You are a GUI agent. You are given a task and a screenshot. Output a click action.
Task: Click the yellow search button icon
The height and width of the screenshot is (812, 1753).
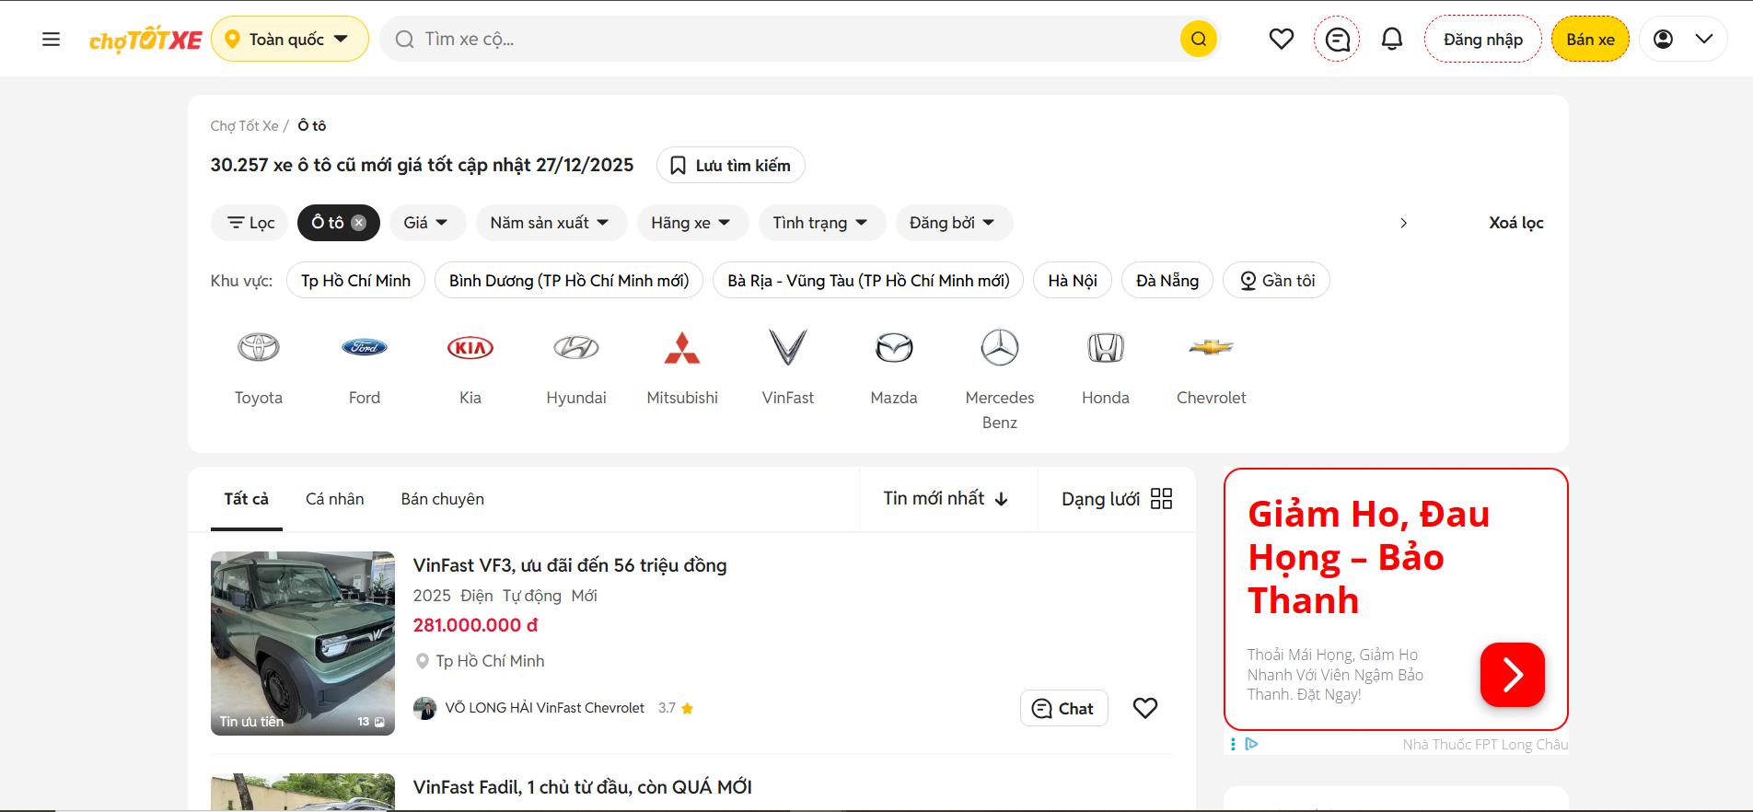1198,40
